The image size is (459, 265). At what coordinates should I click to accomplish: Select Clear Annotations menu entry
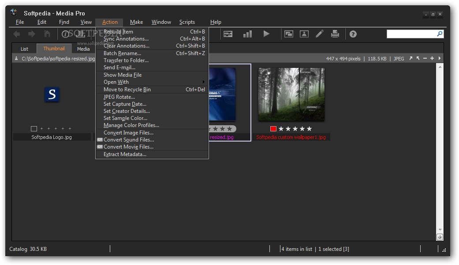pos(152,46)
